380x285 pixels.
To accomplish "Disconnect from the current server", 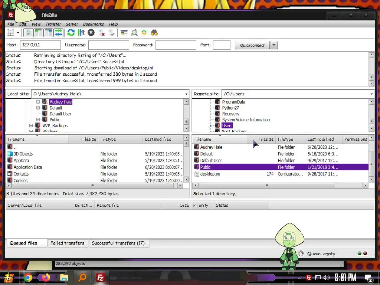I will point(101,33).
